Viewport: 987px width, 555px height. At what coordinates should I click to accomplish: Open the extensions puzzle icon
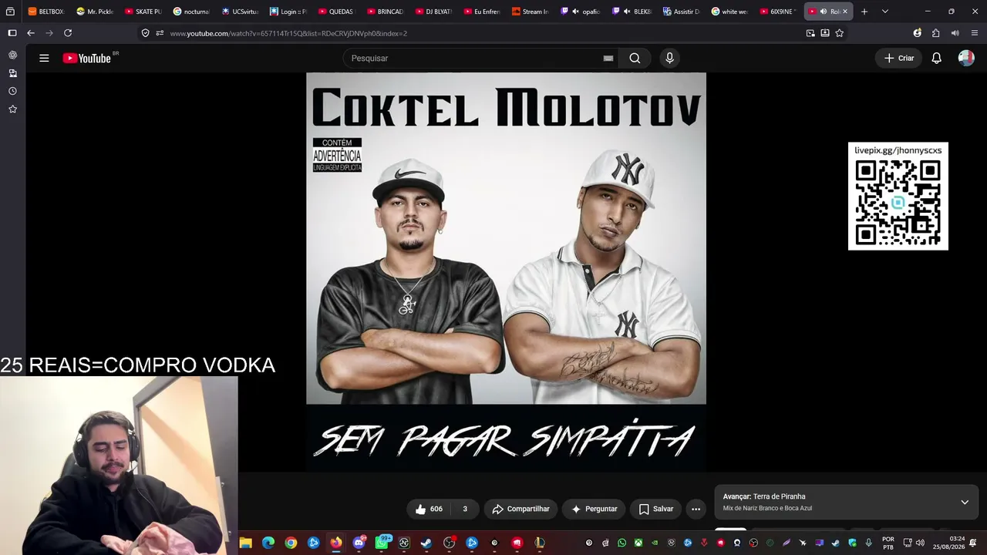[935, 33]
